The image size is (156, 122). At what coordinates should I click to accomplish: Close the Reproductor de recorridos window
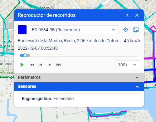tap(137, 15)
